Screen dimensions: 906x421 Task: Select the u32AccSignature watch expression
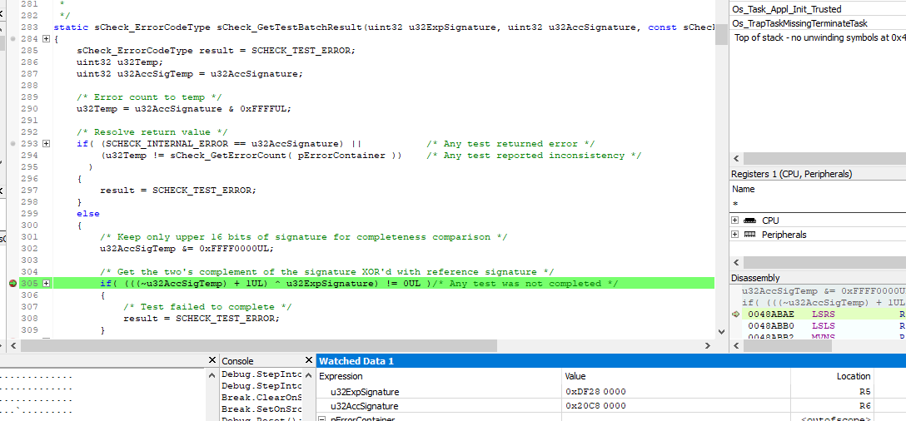point(364,405)
